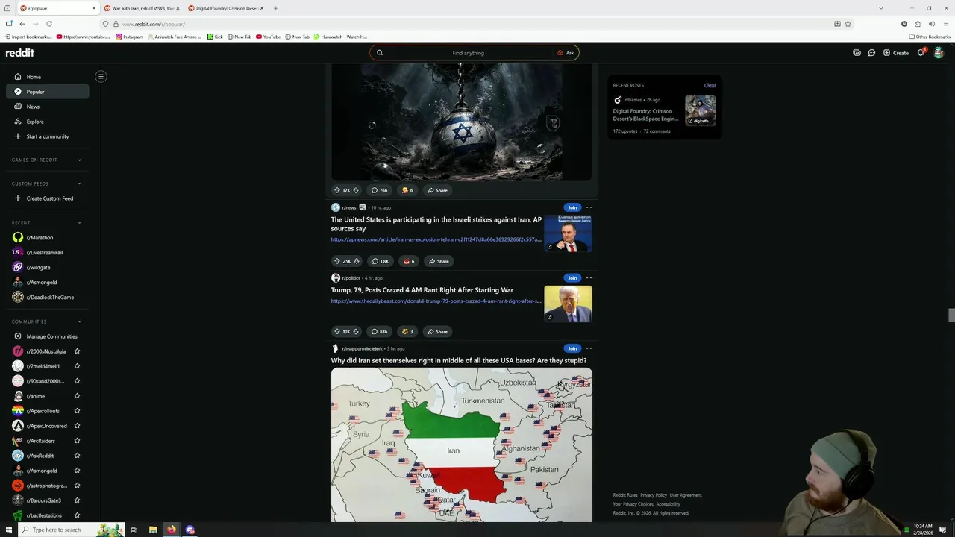The width and height of the screenshot is (955, 537).
Task: Give an award on the r/news post
Action: (x=408, y=261)
